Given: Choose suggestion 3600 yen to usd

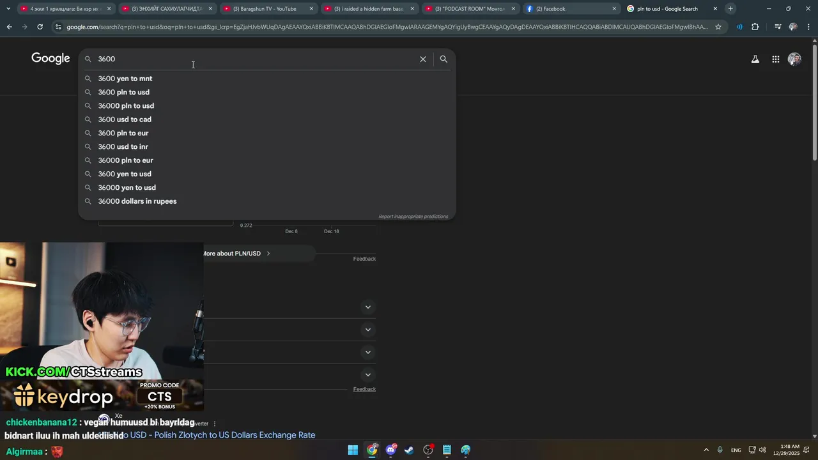Looking at the screenshot, I should point(267,174).
